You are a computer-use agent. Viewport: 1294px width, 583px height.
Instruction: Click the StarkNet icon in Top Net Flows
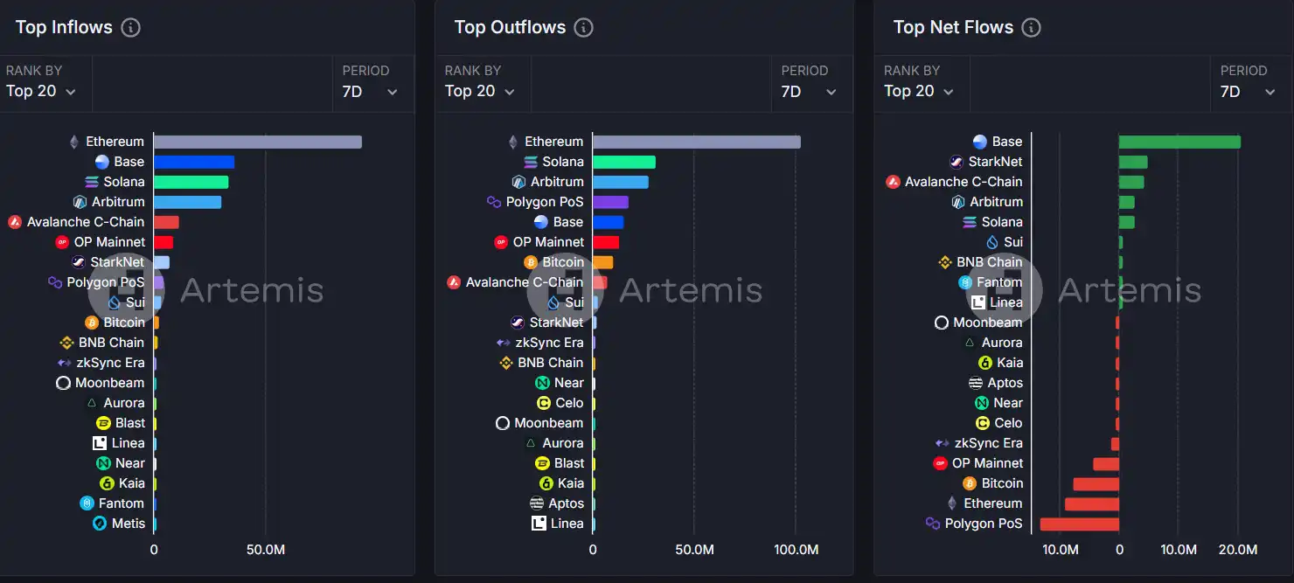coord(957,162)
